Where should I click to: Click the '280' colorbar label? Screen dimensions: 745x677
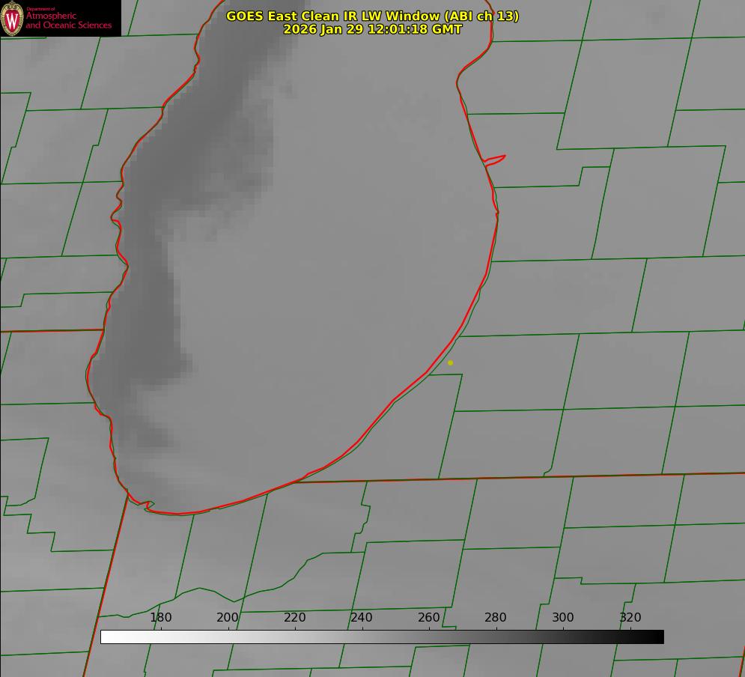click(496, 617)
